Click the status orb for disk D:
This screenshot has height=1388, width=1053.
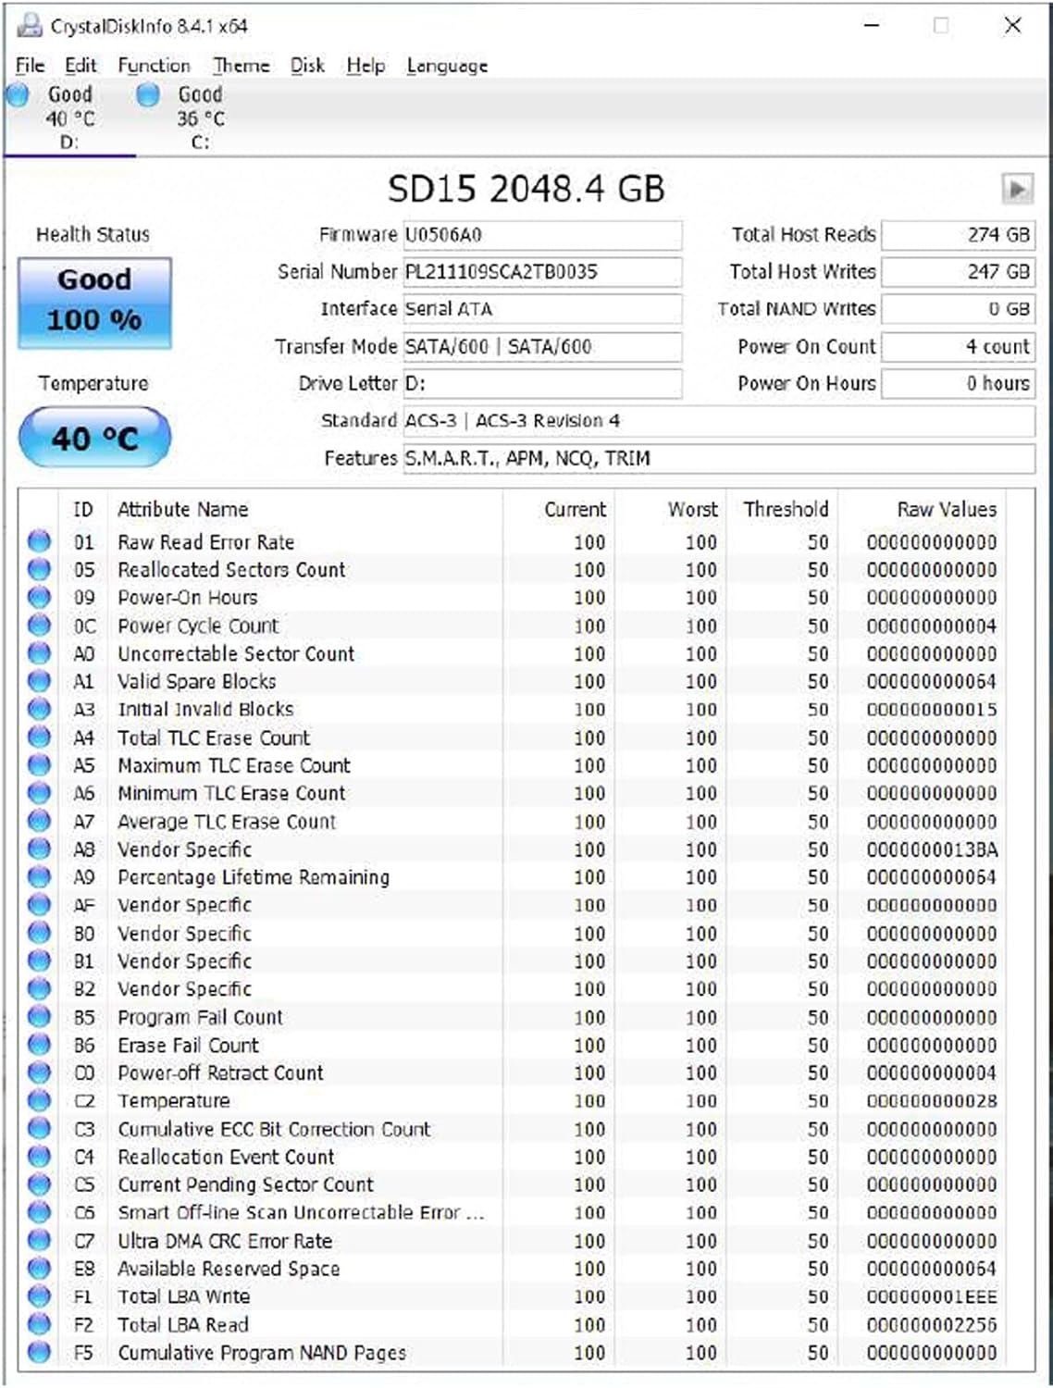pyautogui.click(x=18, y=94)
